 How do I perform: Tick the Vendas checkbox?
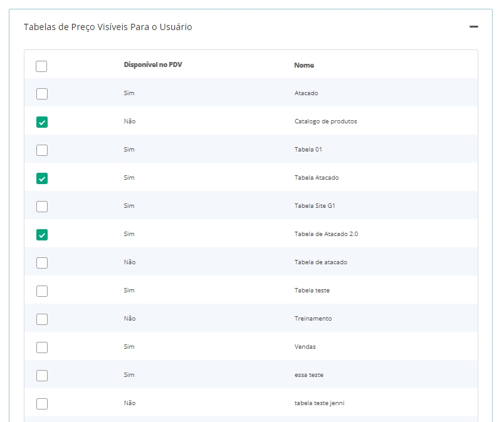pyautogui.click(x=41, y=347)
